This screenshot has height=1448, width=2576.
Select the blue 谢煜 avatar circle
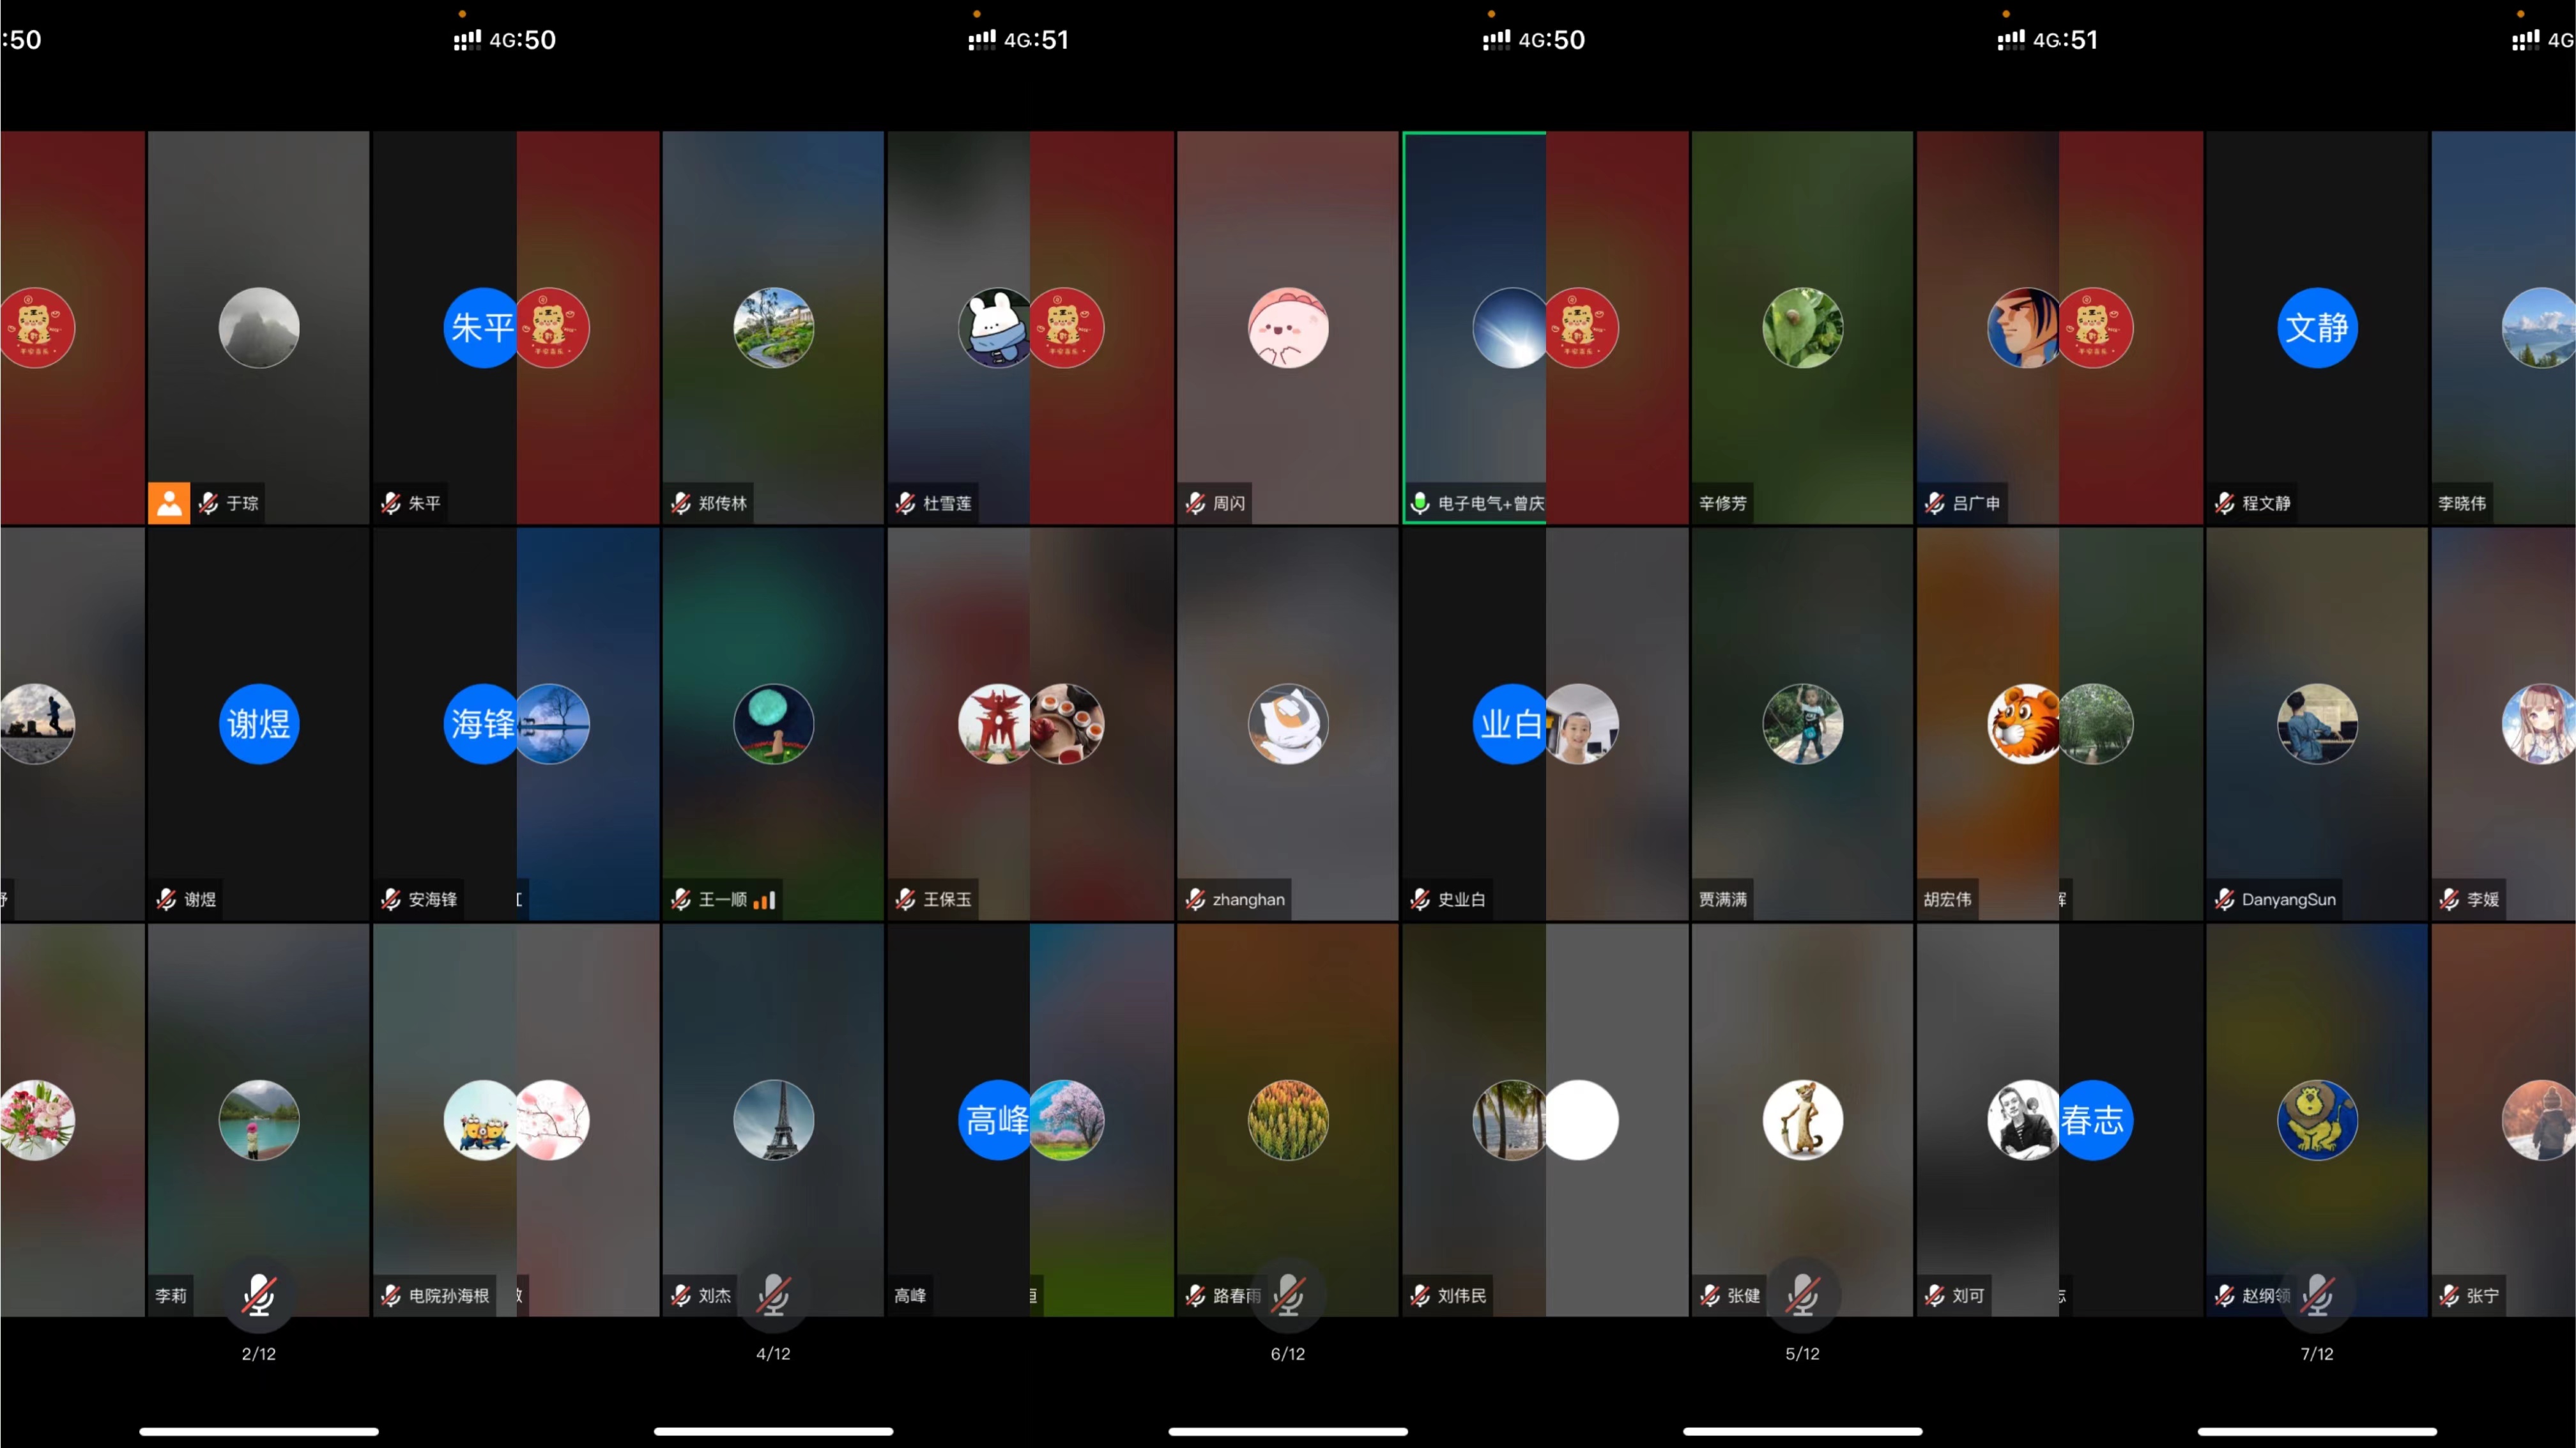(258, 724)
